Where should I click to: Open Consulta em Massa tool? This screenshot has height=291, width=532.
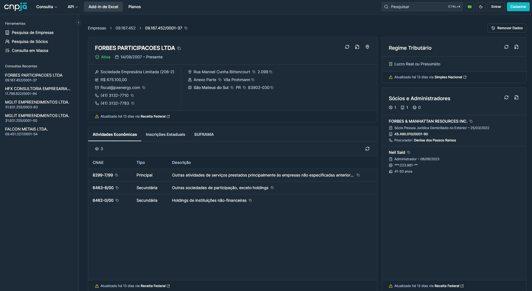(27, 51)
